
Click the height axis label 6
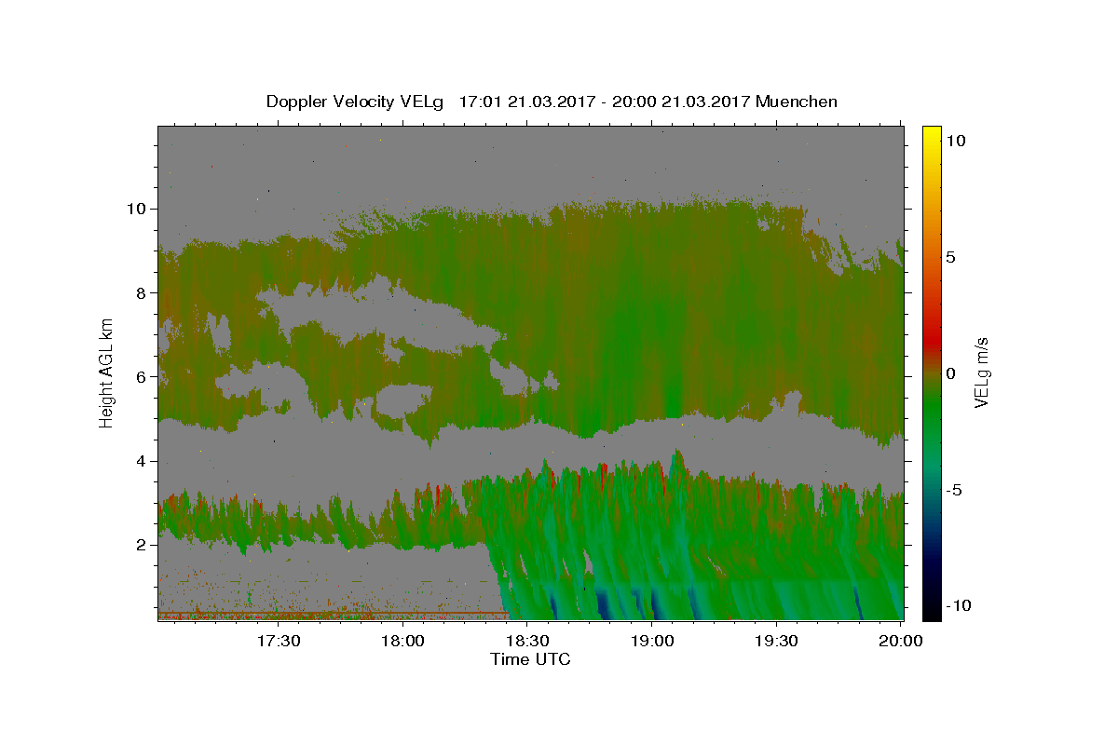[x=140, y=377]
